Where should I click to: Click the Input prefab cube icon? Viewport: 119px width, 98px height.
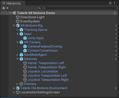click(21, 34)
